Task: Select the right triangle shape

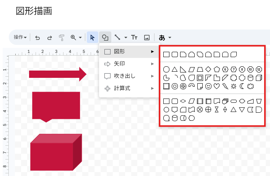Action: [183, 69]
